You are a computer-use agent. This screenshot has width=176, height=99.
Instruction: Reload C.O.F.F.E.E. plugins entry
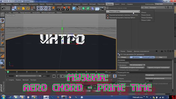pos(123,15)
